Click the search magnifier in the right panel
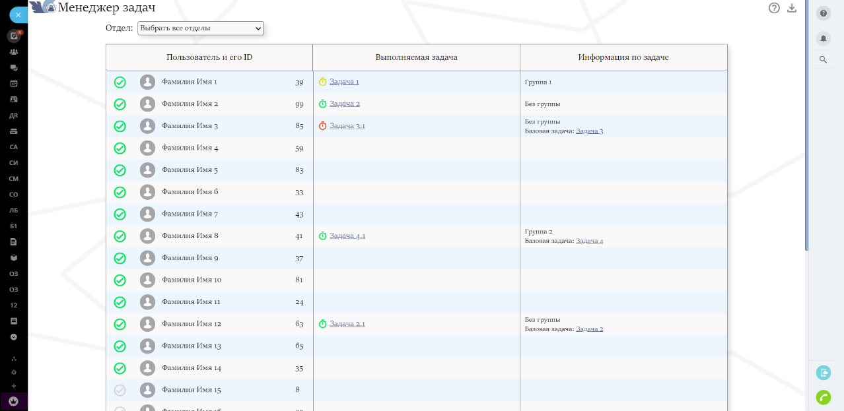844x411 pixels. click(x=824, y=59)
